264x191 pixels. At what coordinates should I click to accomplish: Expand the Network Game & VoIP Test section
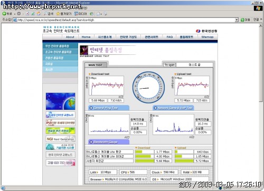173,108
